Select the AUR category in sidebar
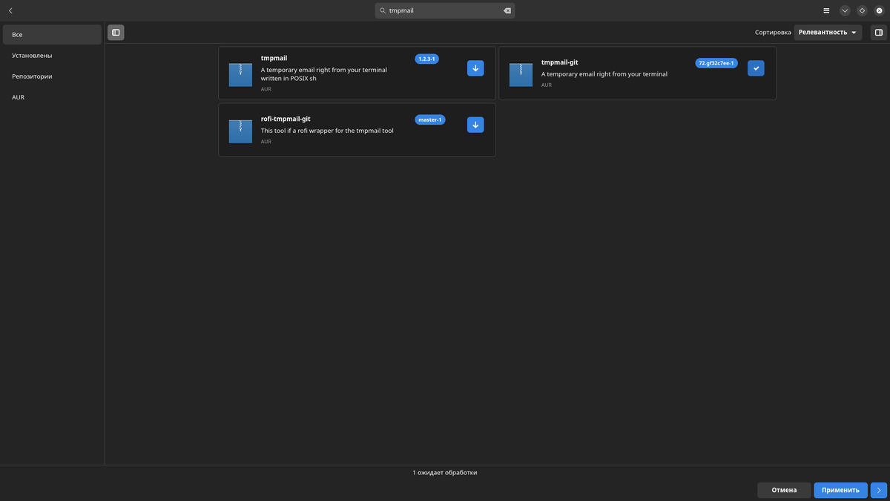This screenshot has height=501, width=890. (19, 96)
